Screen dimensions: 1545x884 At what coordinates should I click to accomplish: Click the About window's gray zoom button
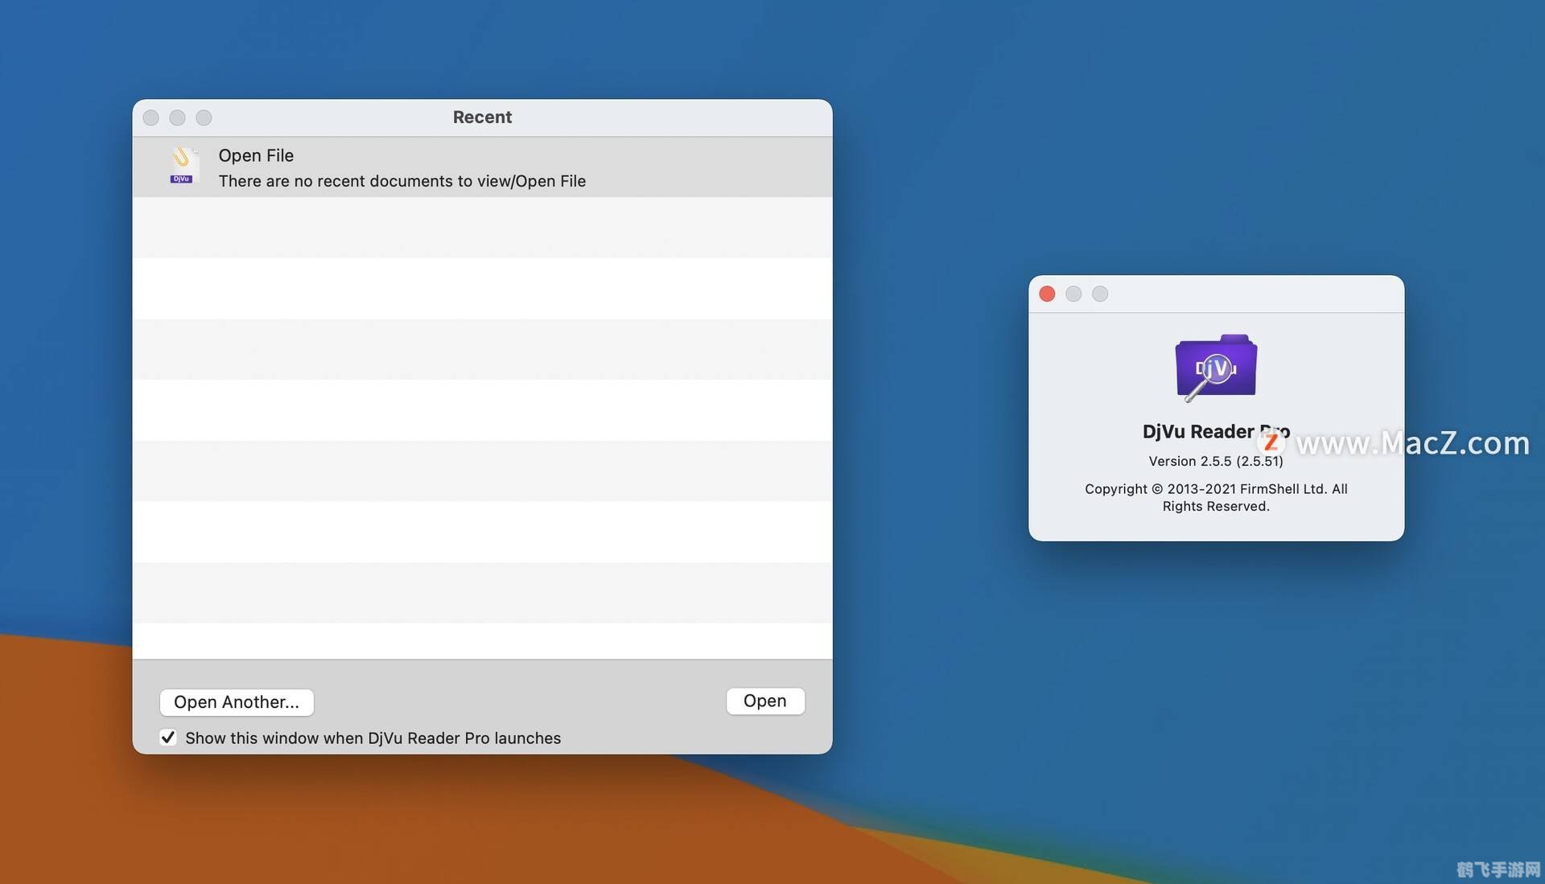pyautogui.click(x=1100, y=294)
